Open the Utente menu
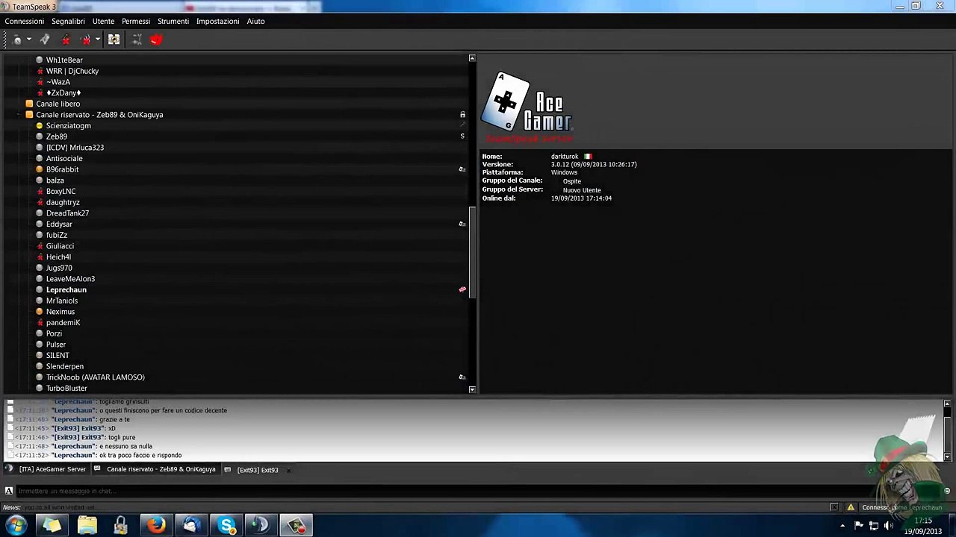This screenshot has width=956, height=537. click(103, 21)
